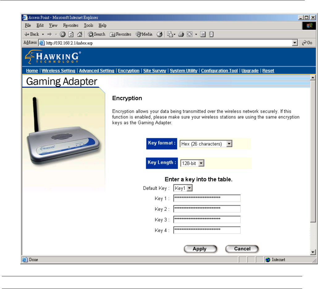This screenshot has height=289, width=318.
Task: Click the Stop loading icon
Action: tap(63, 34)
